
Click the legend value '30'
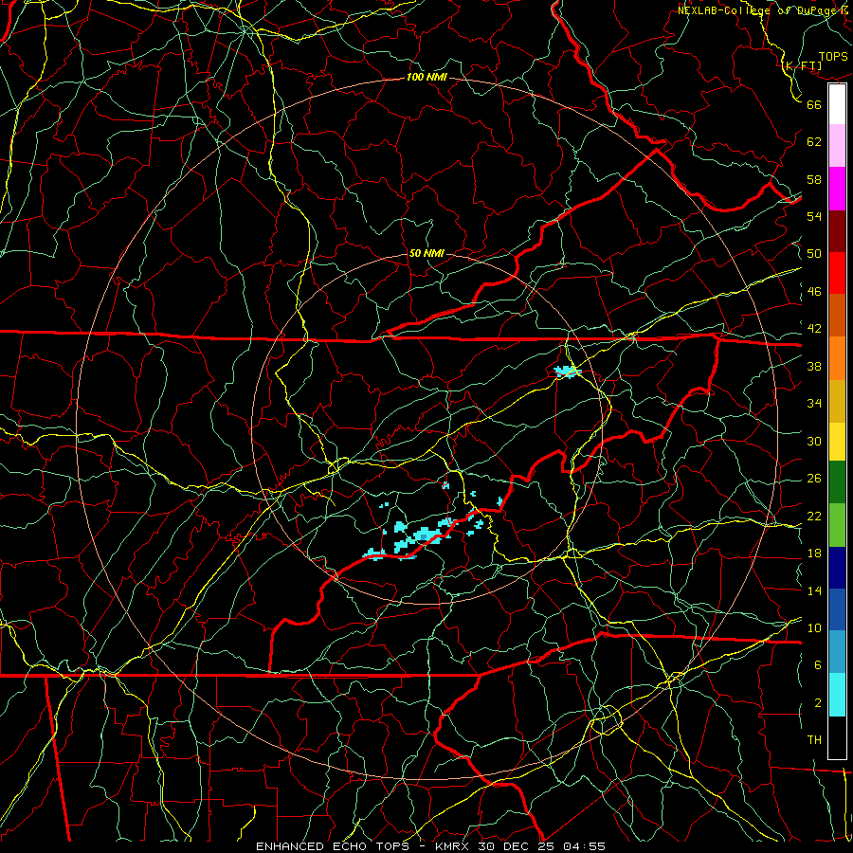(814, 441)
